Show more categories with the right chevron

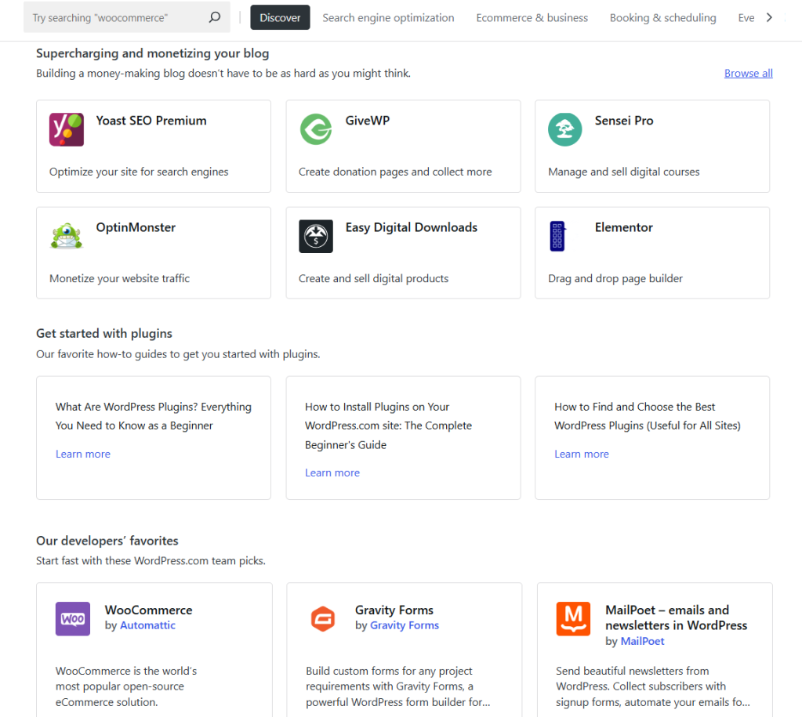pyautogui.click(x=769, y=17)
